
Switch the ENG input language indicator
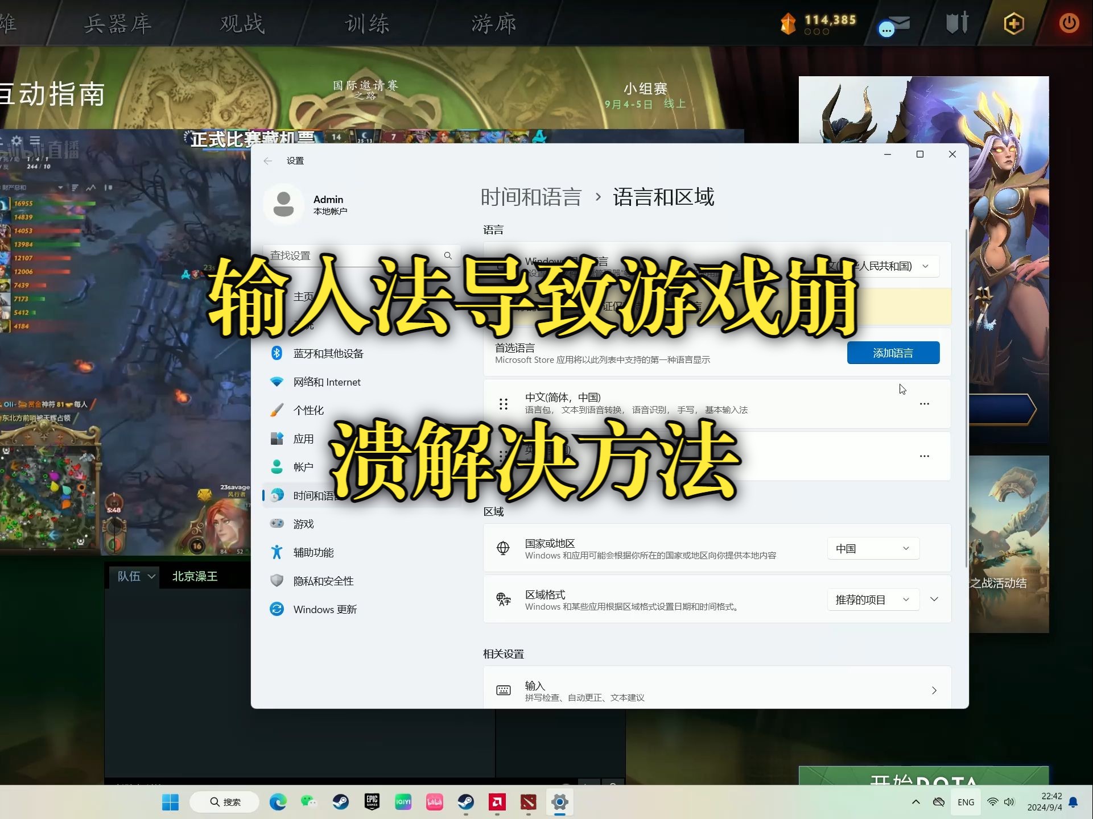click(x=966, y=802)
